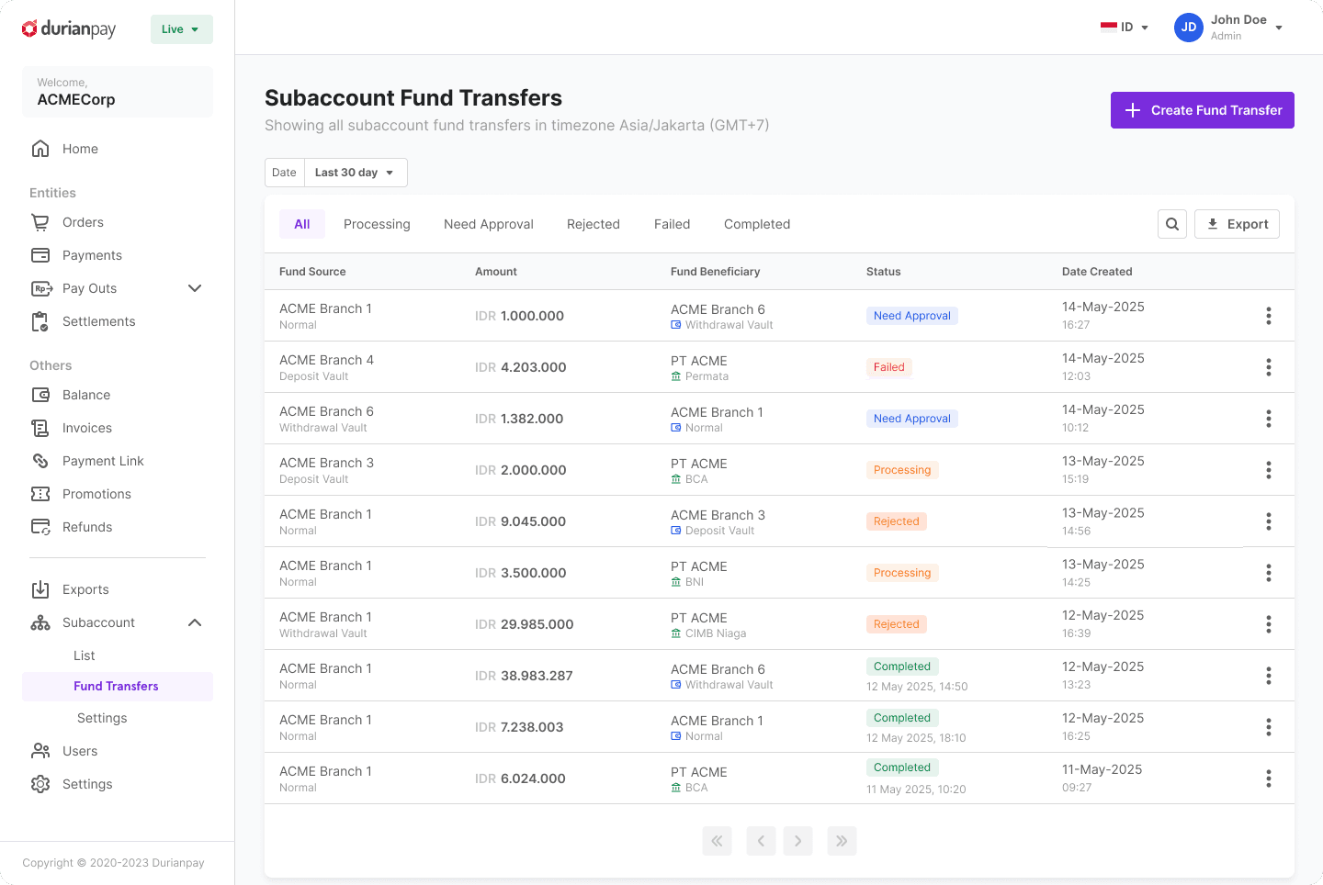
Task: Click the Settlements clipboard icon
Action: pyautogui.click(x=40, y=321)
